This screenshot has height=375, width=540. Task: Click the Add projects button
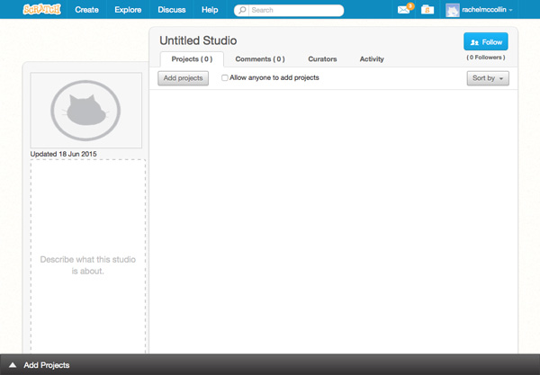(184, 78)
